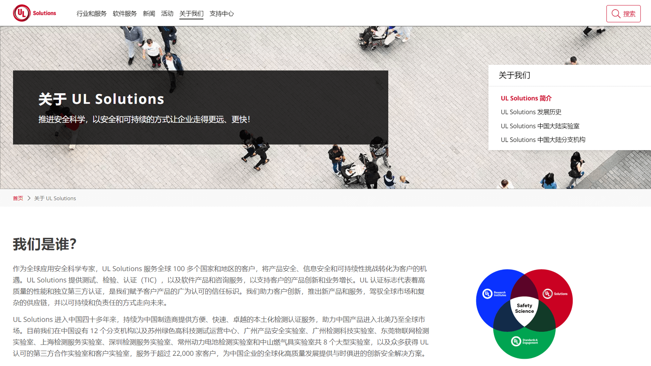Open the 活动 menu item
Image resolution: width=651 pixels, height=366 pixels.
pyautogui.click(x=167, y=14)
